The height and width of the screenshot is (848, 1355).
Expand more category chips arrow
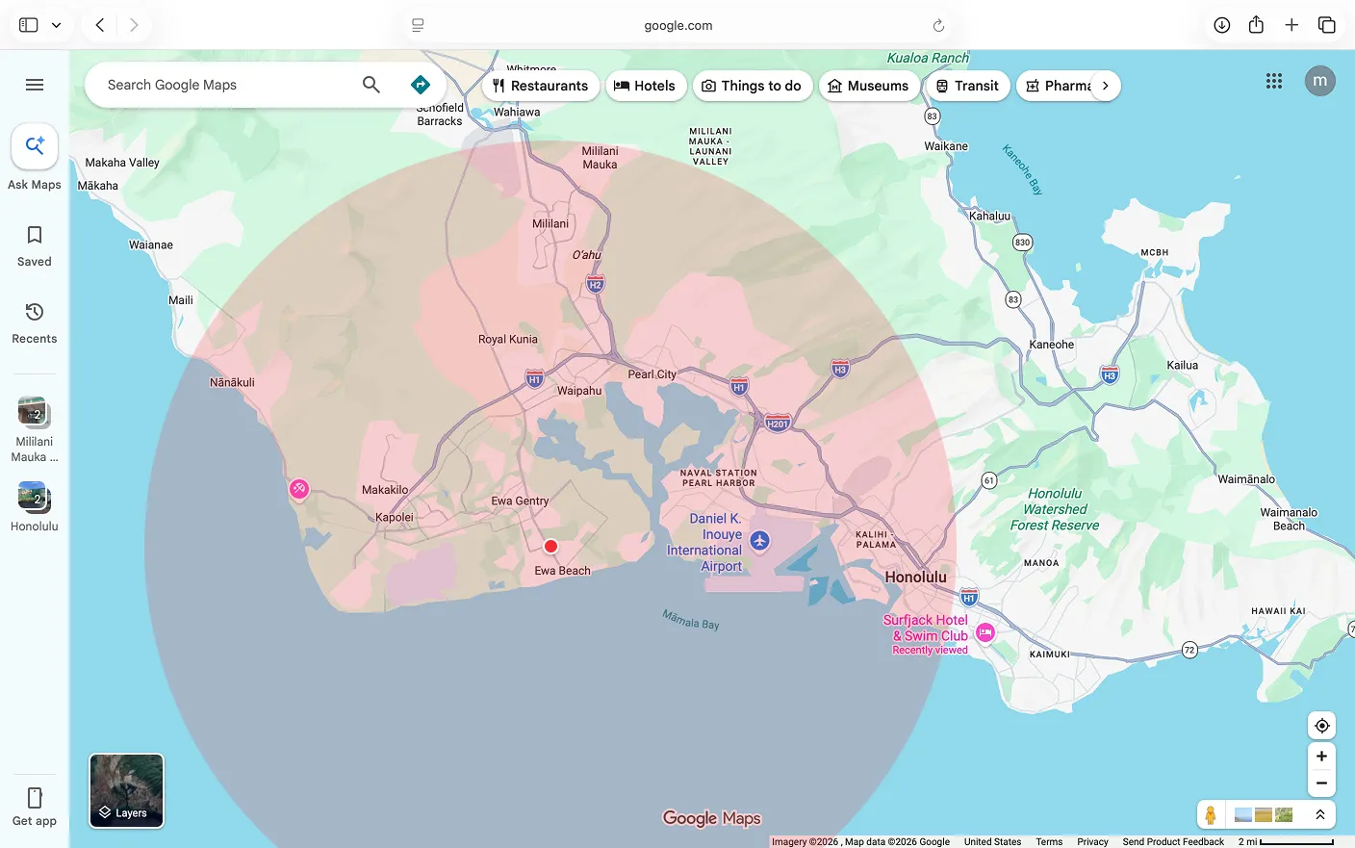(1106, 86)
